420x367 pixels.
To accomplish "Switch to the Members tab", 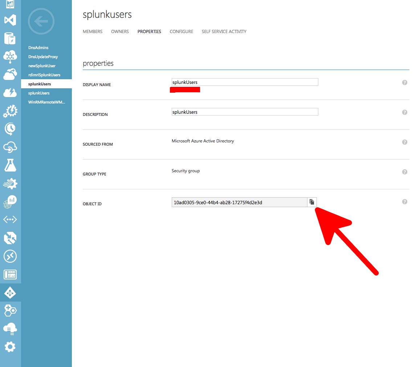I will (93, 32).
